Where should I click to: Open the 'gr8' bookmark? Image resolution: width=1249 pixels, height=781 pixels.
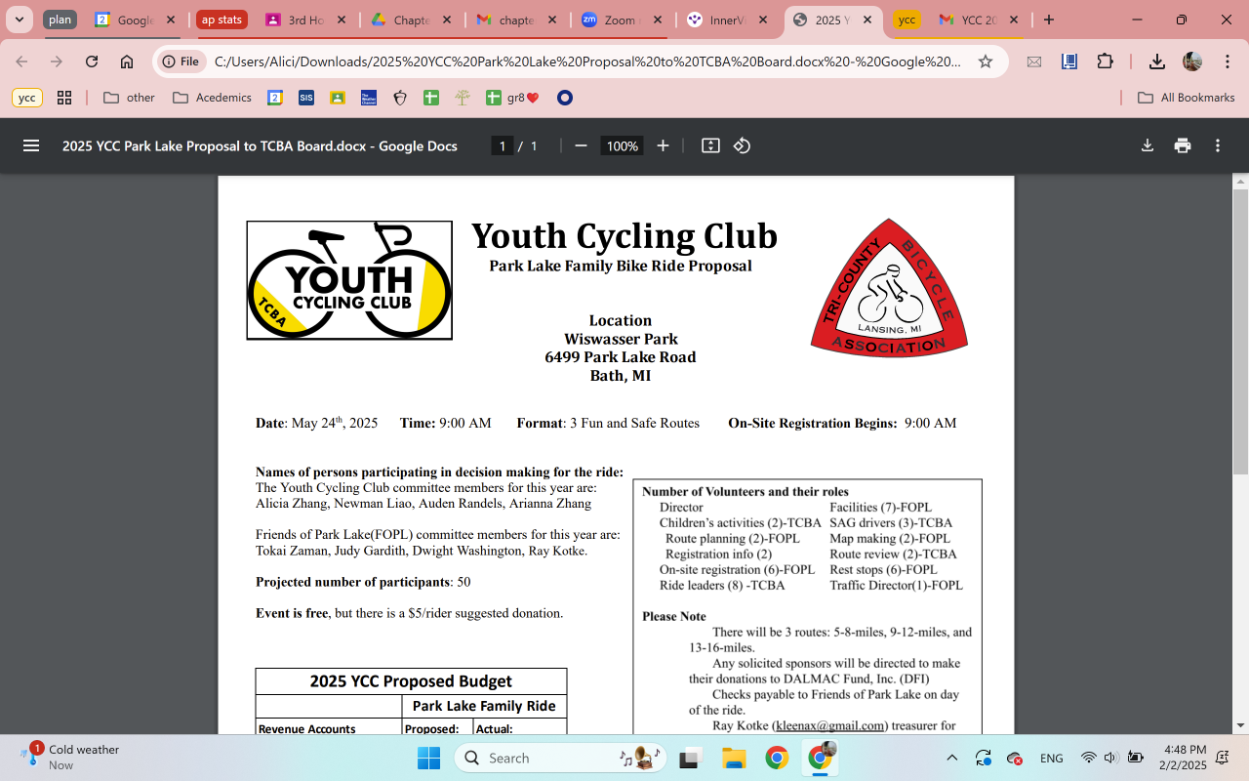512,98
